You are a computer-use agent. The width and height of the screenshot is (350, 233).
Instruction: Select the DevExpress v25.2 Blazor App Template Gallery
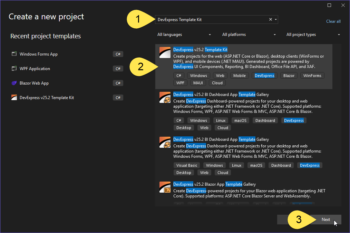[214, 184]
